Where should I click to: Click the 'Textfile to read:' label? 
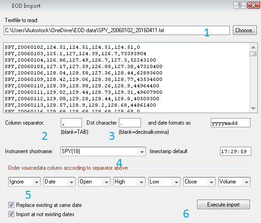pyautogui.click(x=22, y=20)
